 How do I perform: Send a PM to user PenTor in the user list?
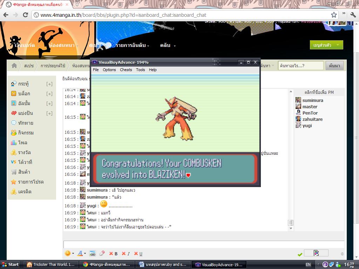point(310,113)
